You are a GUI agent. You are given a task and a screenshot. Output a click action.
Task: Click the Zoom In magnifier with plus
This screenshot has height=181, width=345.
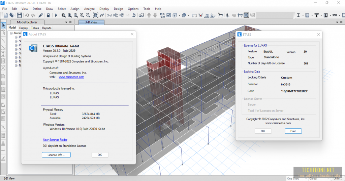coord(82,15)
